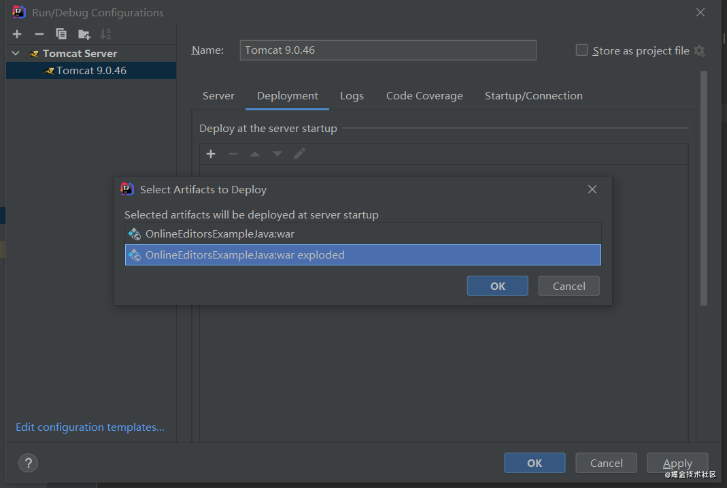The image size is (727, 488).
Task: Click Tomcat Server group icon in tree
Action: click(33, 54)
